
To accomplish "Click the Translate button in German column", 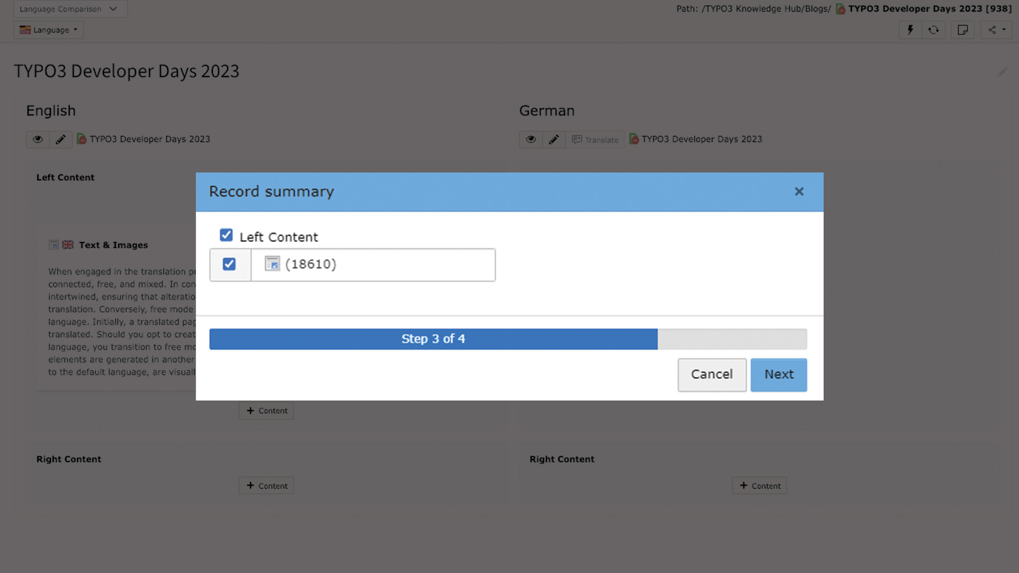I will click(x=595, y=140).
